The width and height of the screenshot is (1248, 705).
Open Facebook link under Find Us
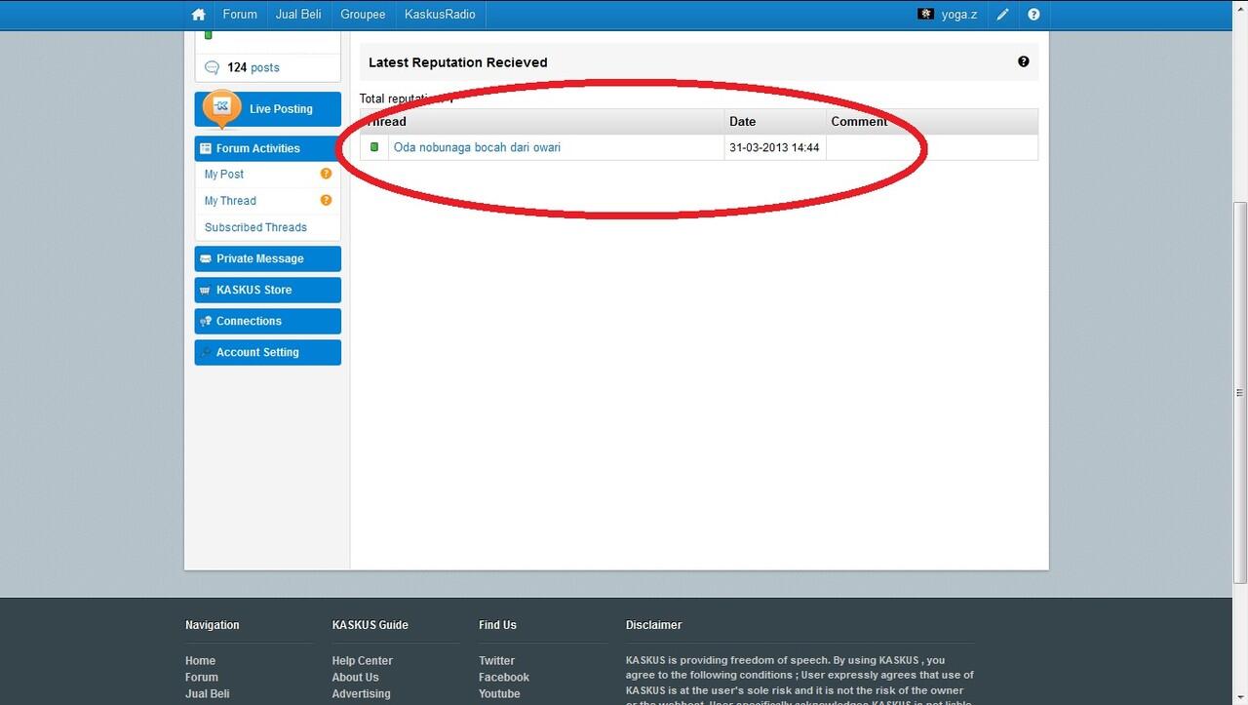pyautogui.click(x=504, y=677)
